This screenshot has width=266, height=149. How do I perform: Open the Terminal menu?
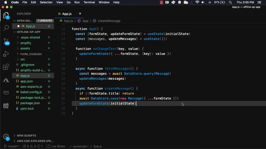click(x=89, y=2)
